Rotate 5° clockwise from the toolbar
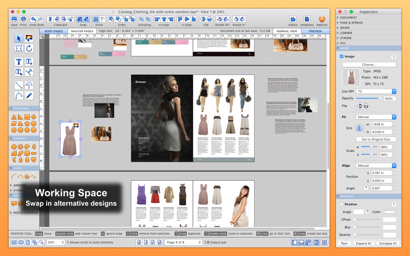Image resolution: width=410 pixels, height=256 pixels. (x=242, y=19)
